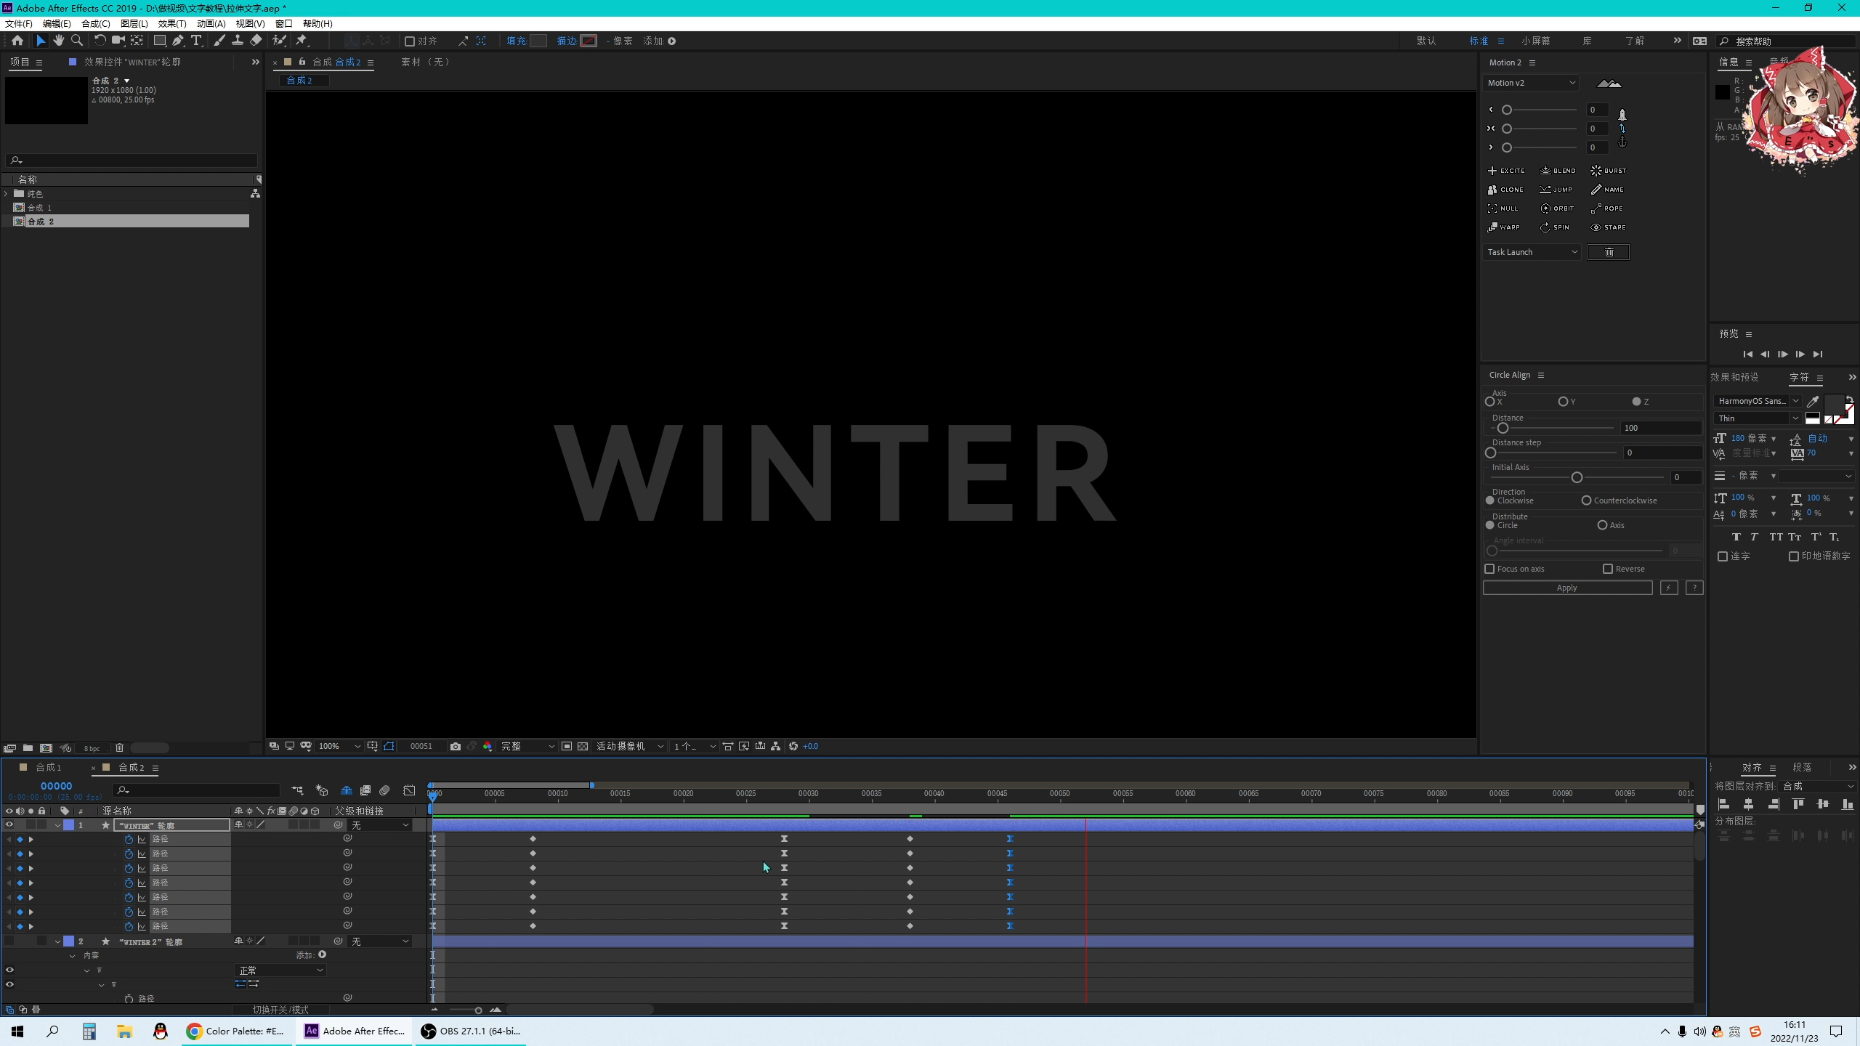Delete selected project item with trash icon

click(119, 747)
